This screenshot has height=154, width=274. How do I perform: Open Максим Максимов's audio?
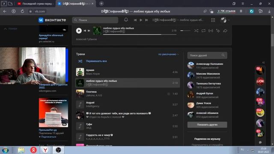[207, 75]
